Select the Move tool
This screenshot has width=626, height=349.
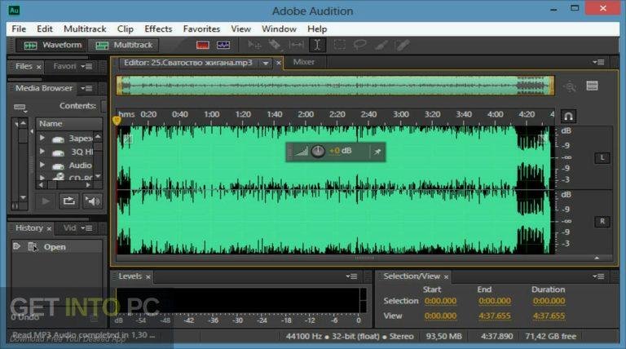pyautogui.click(x=254, y=45)
